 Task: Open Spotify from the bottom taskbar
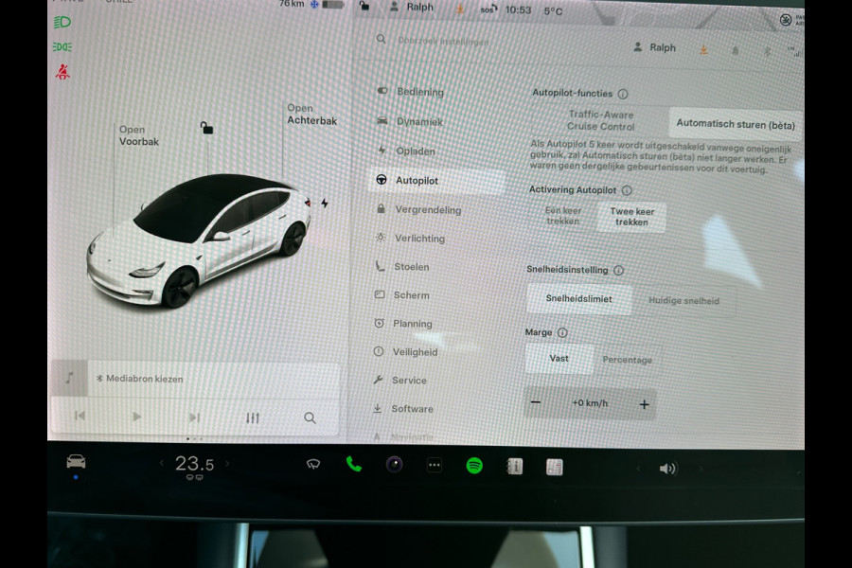(476, 465)
